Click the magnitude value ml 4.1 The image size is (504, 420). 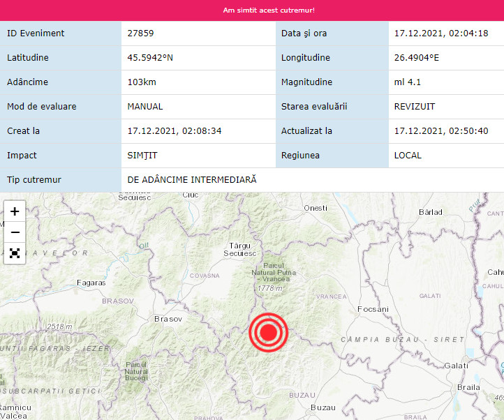[x=408, y=82]
